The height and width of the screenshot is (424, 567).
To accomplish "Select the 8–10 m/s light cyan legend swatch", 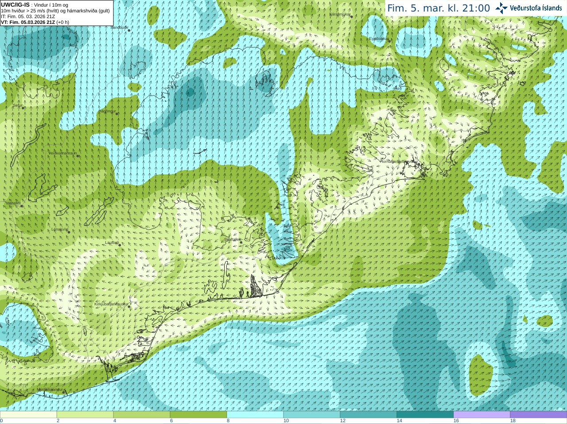I will (x=255, y=415).
